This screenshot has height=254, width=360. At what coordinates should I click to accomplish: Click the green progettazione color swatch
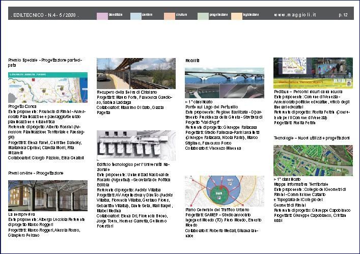point(203,16)
